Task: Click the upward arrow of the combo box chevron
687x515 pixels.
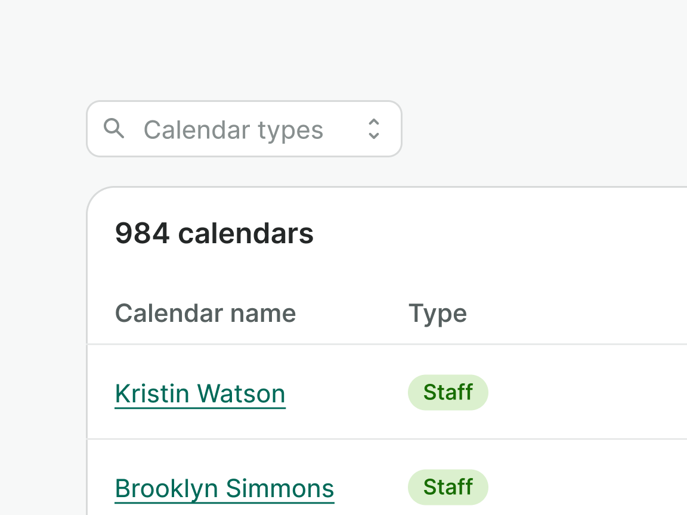Action: tap(374, 122)
